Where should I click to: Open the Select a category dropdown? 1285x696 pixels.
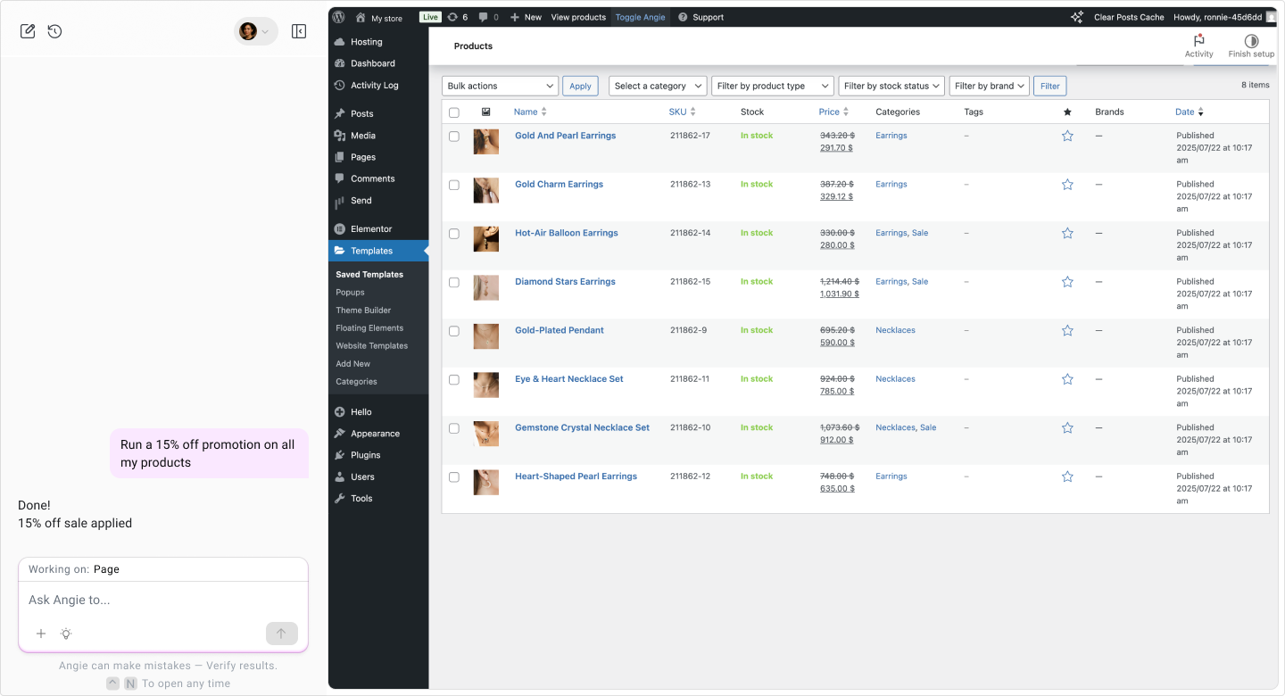click(x=658, y=86)
